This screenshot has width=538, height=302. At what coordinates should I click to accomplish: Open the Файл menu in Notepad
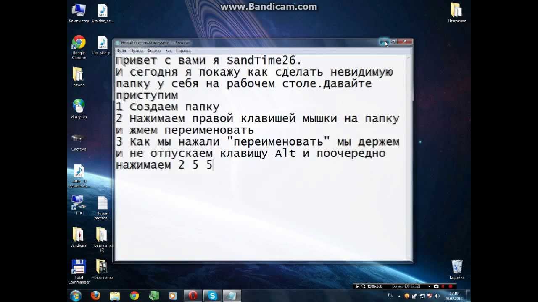[121, 51]
